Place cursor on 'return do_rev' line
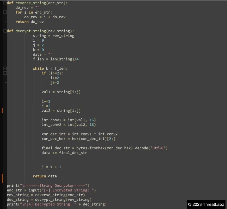 [30, 22]
